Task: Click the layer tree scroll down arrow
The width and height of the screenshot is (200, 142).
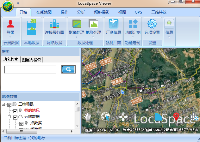Action: pos(77,126)
